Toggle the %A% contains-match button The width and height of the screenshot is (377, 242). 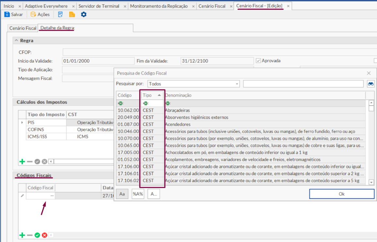(138, 194)
